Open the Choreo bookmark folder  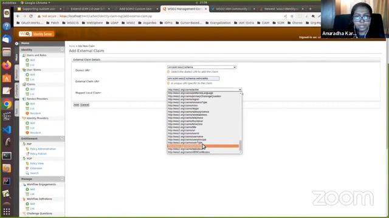tap(295, 23)
